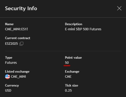Click the Point value 50

point(67,63)
